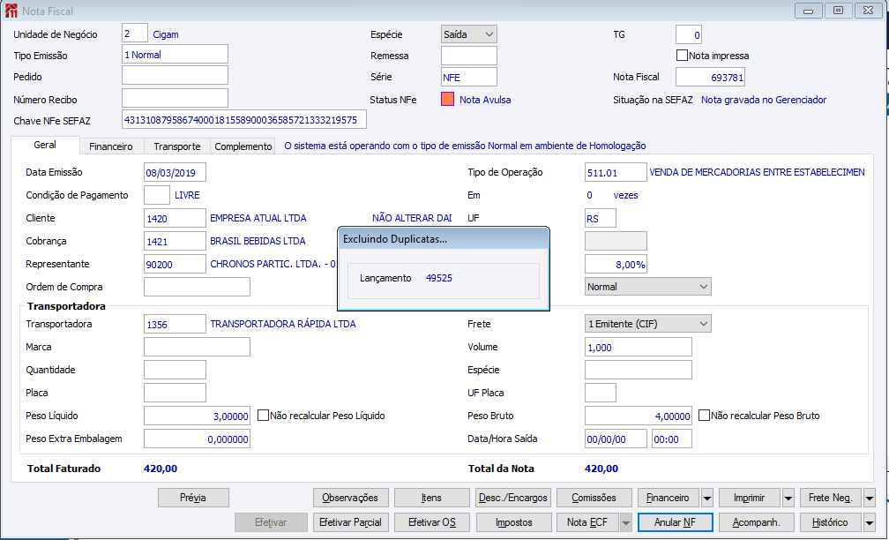Image resolution: width=889 pixels, height=540 pixels.
Task: Click the Hora Saída time field
Action: click(672, 439)
